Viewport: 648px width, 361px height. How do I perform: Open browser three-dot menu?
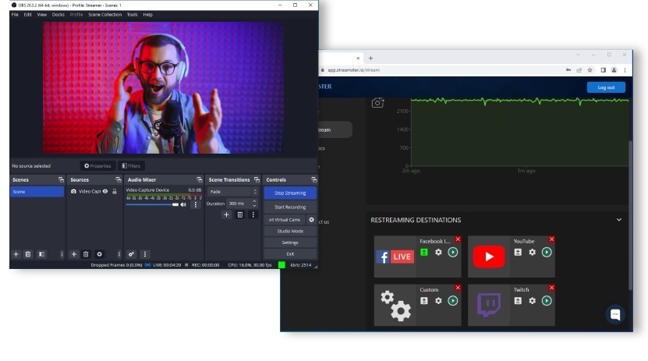625,70
